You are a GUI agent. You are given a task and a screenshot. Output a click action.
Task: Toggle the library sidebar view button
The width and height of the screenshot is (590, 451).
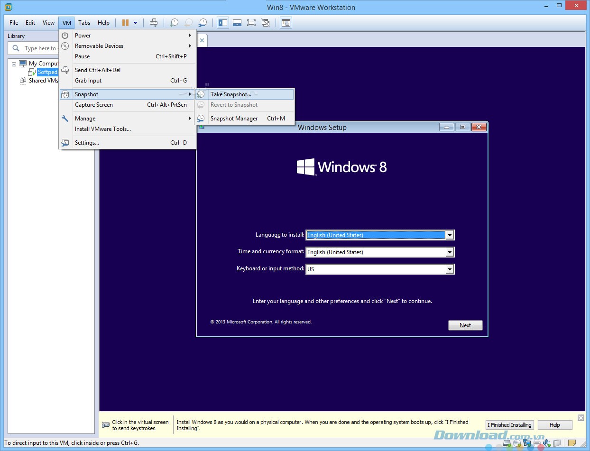click(x=223, y=23)
